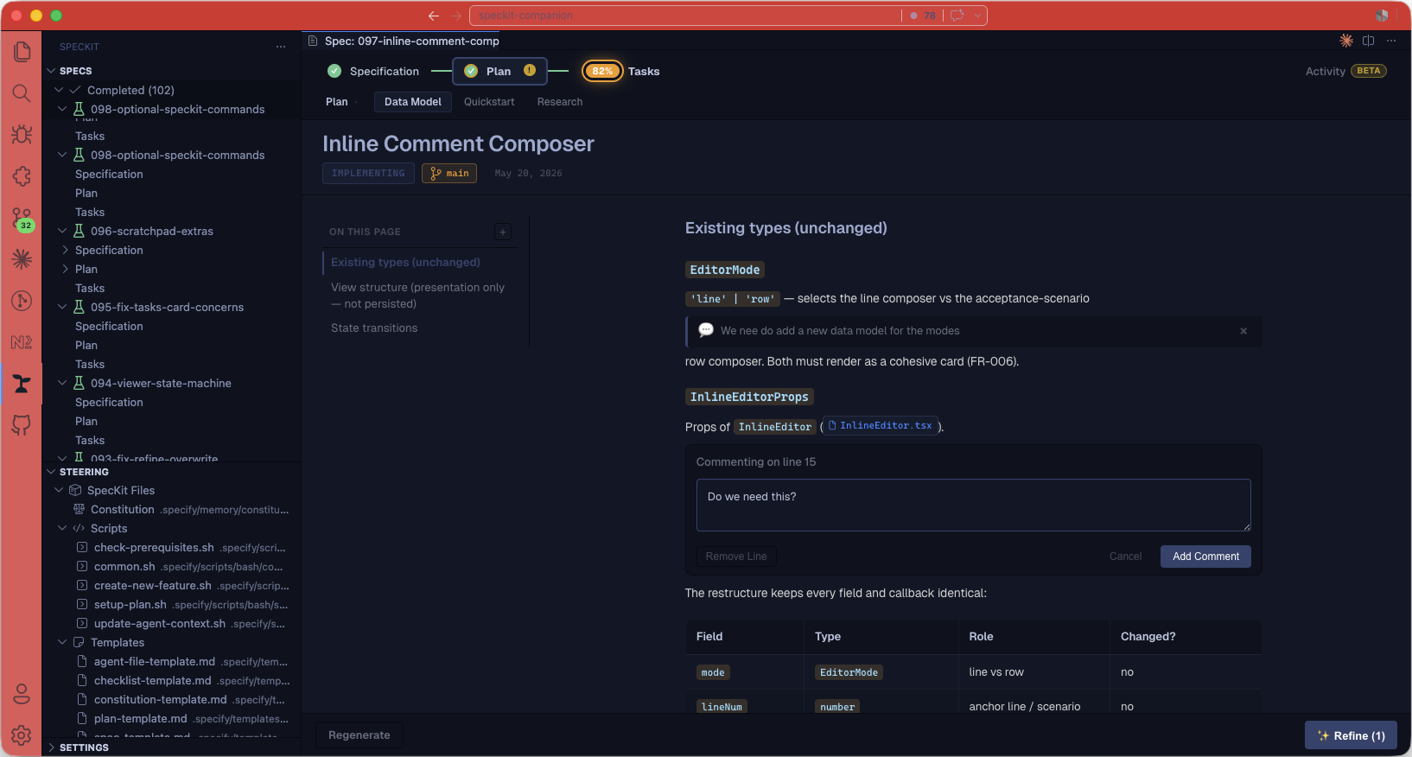This screenshot has height=757, width=1412.
Task: Open the chat dropdown arrow in title bar
Action: (977, 16)
